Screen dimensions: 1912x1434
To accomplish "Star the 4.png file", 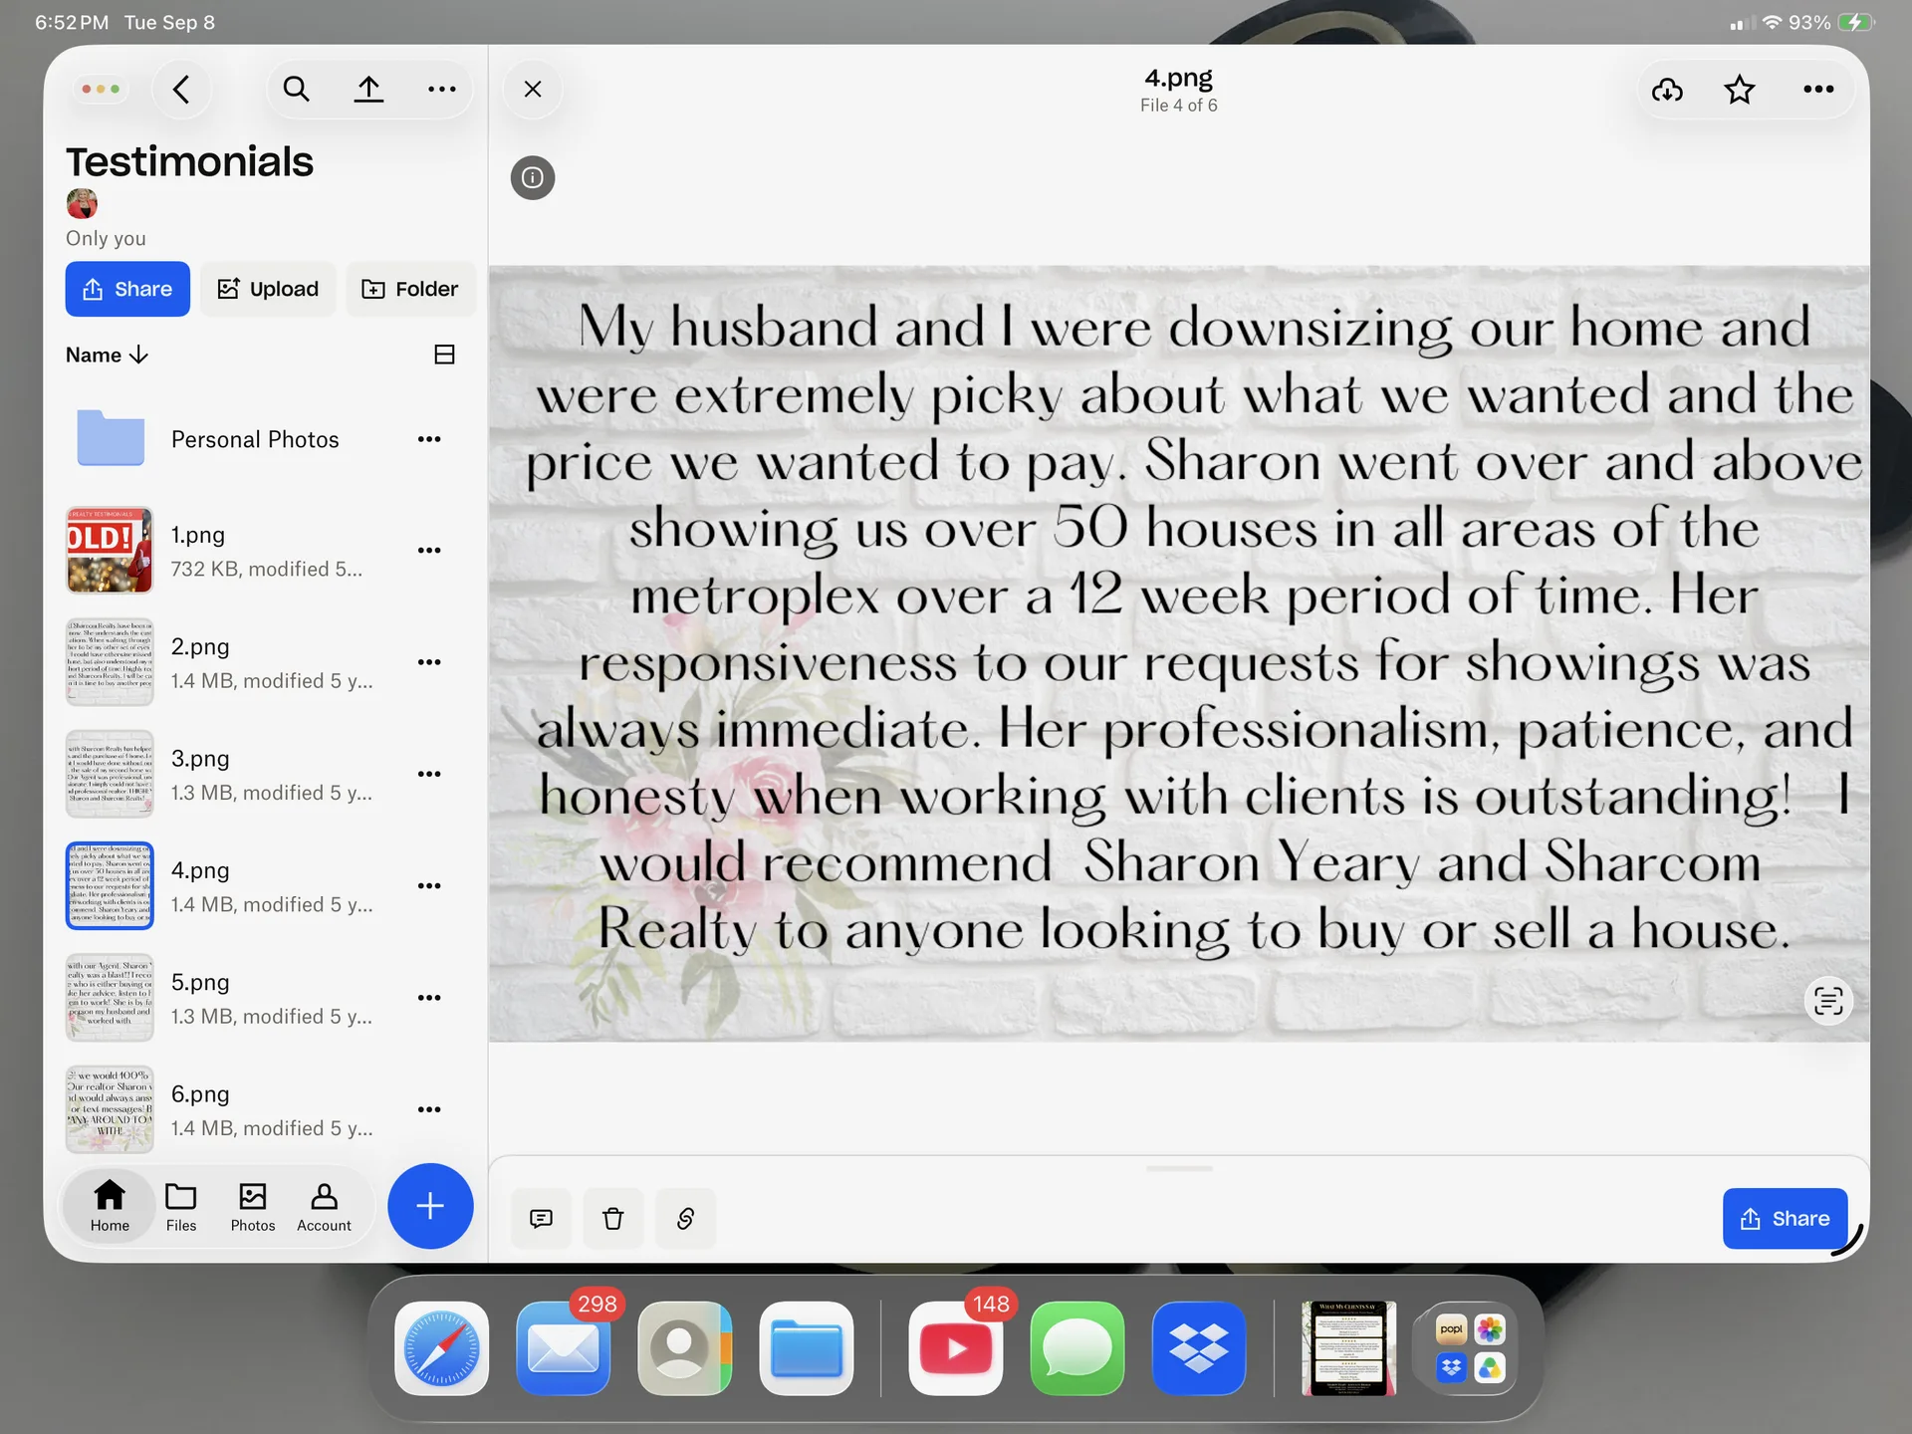I will point(1740,90).
